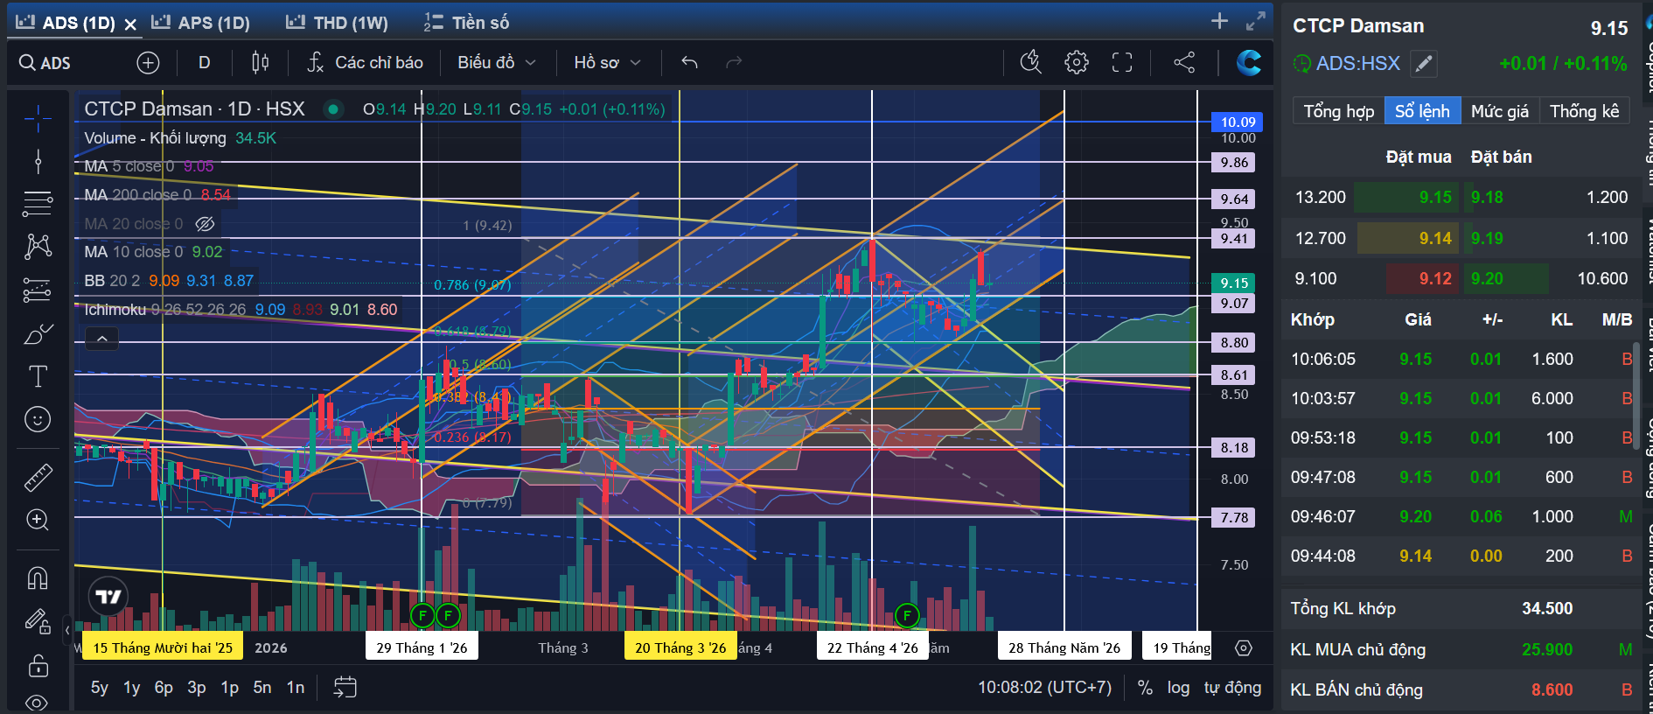This screenshot has width=1653, height=714.
Task: Select the brush drawing tool
Action: point(38,333)
